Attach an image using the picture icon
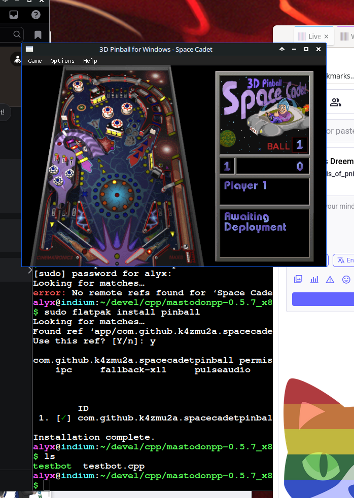Image resolution: width=354 pixels, height=498 pixels. 298,279
